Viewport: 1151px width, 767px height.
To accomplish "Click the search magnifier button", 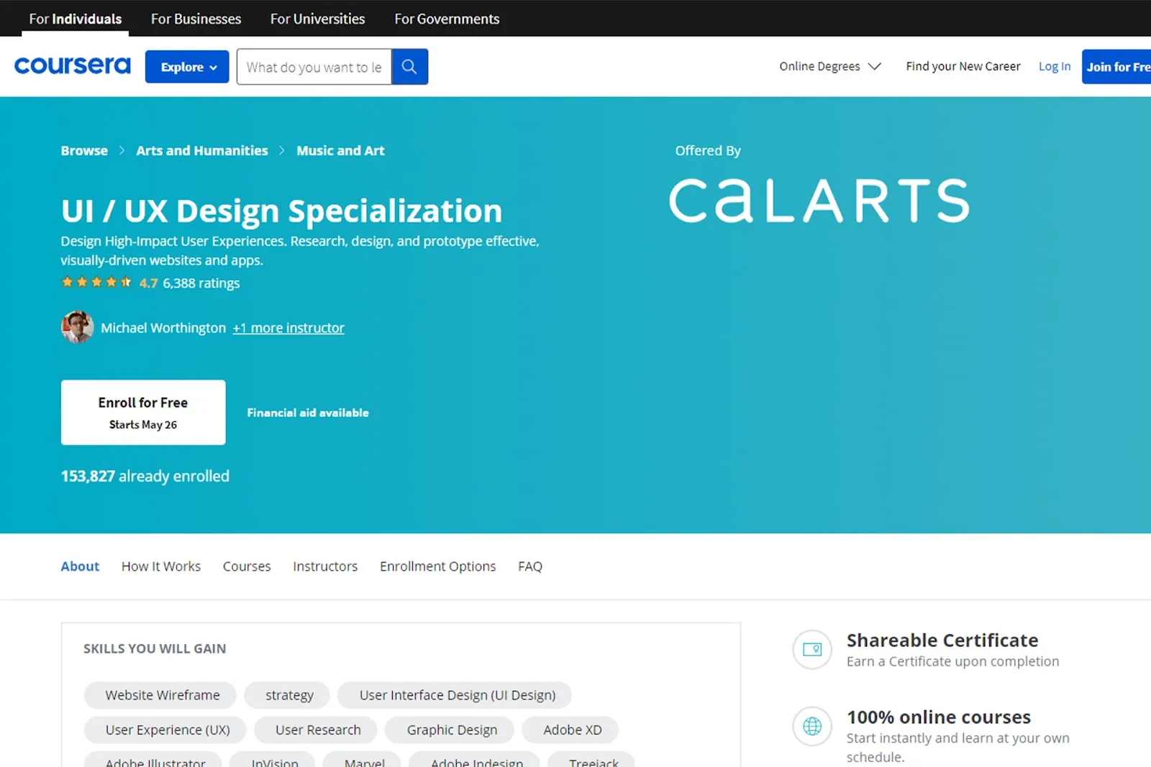I will (409, 67).
